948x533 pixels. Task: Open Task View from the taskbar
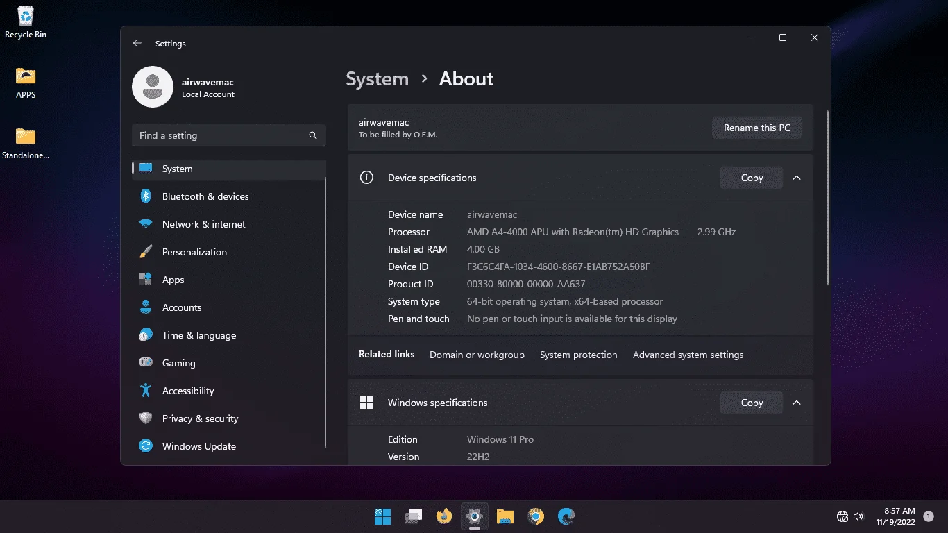(414, 516)
